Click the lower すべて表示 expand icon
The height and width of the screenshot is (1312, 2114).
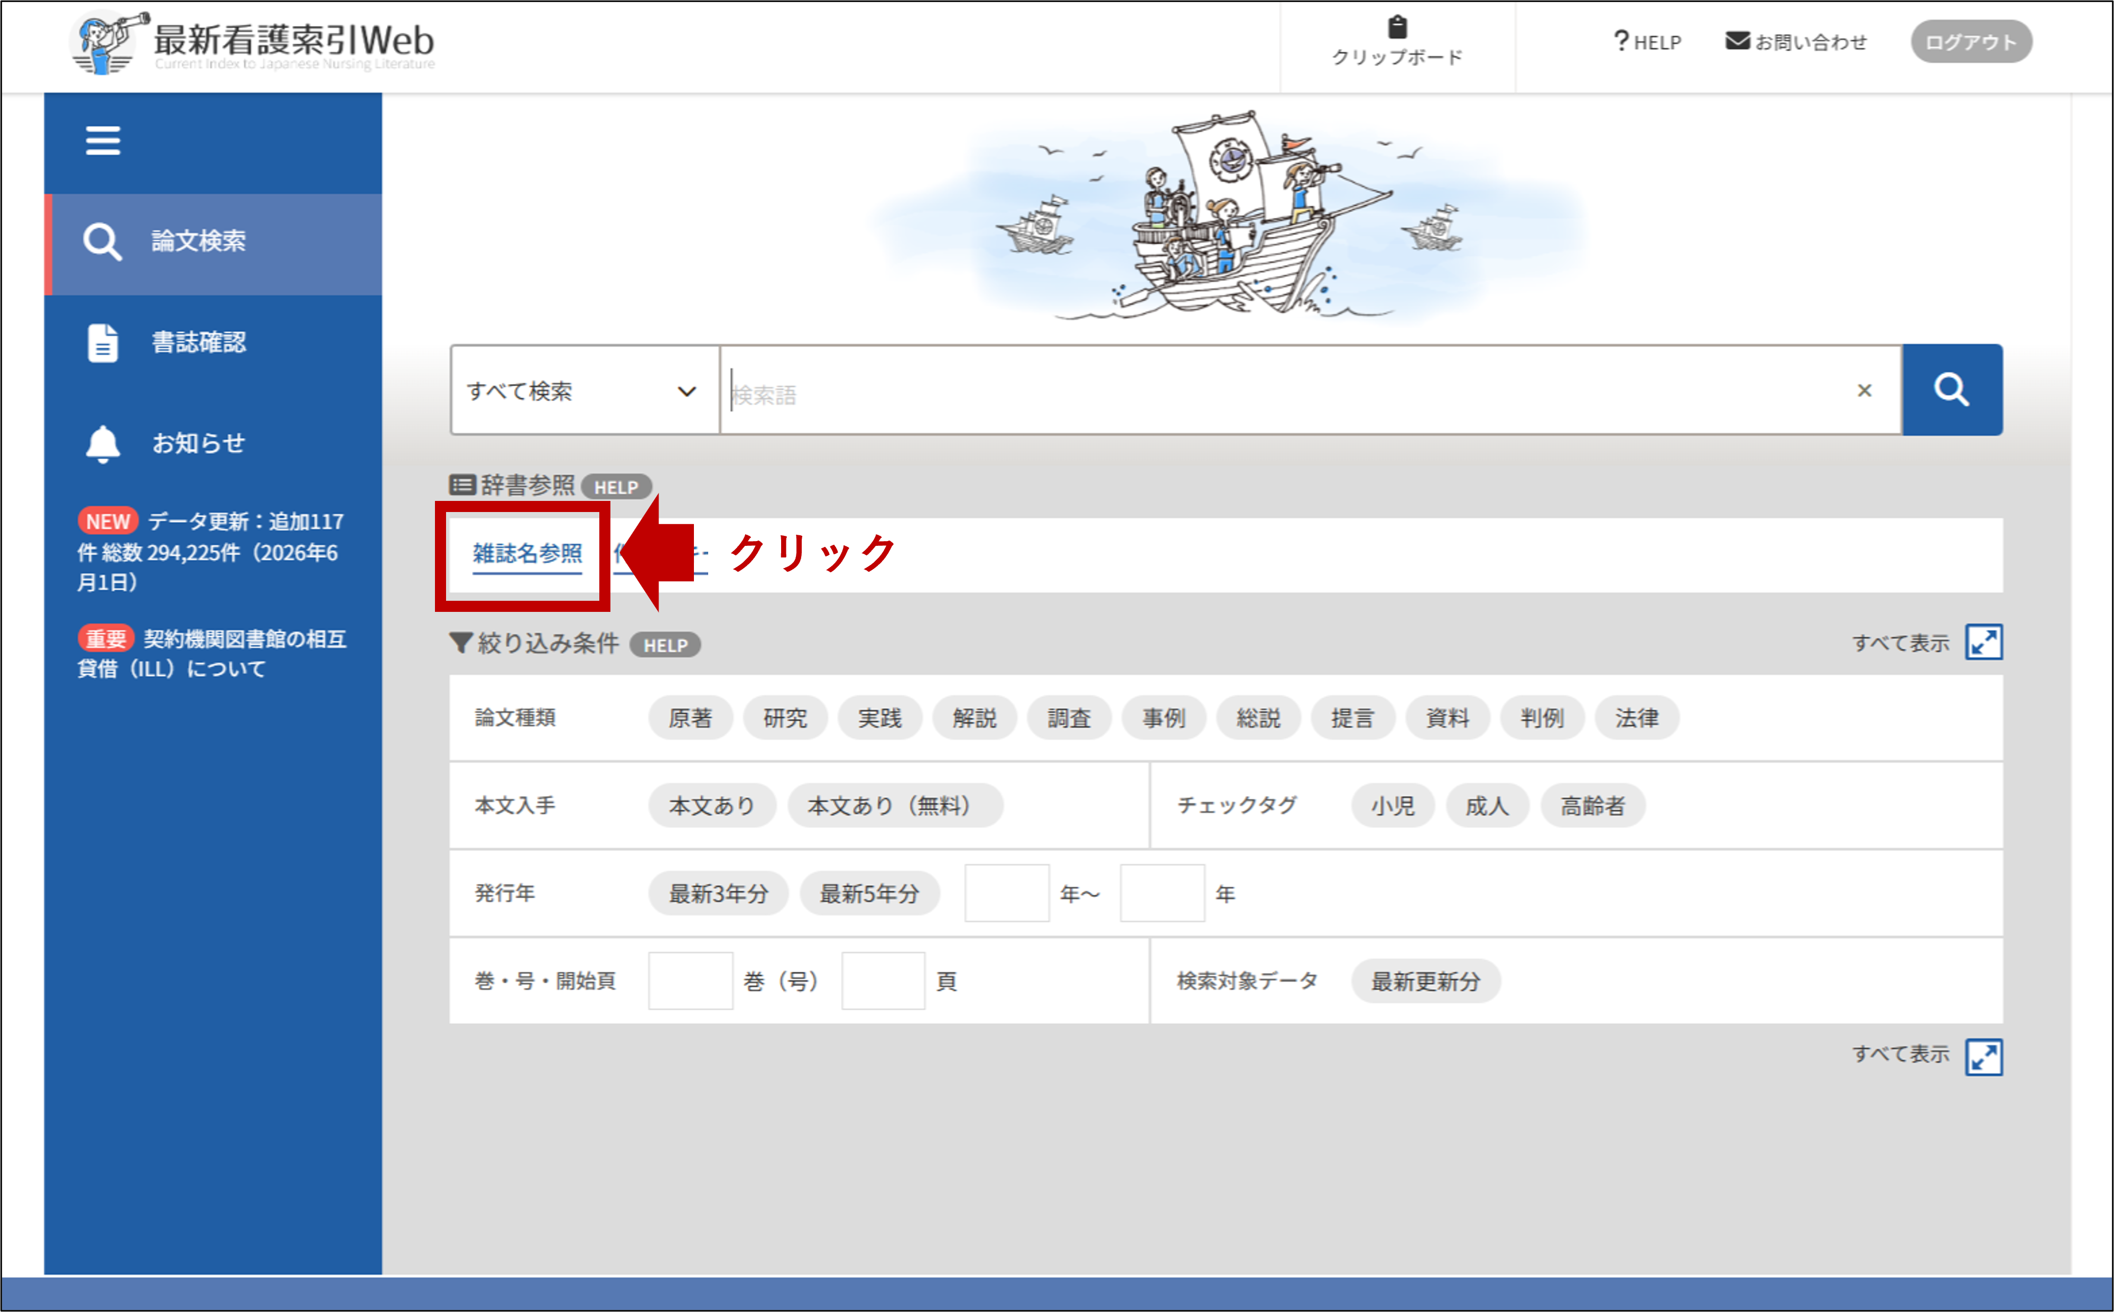(1984, 1057)
